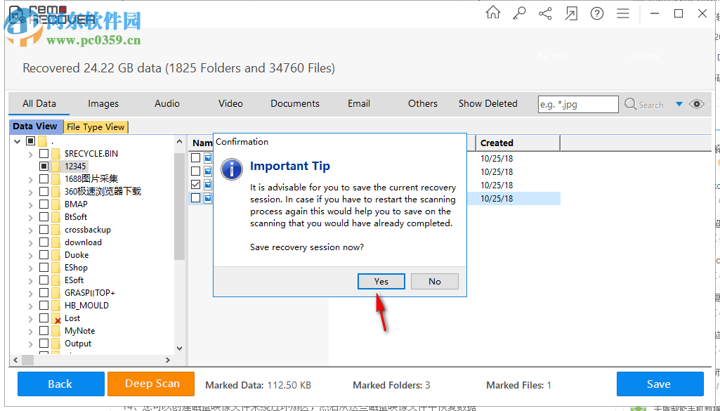Click the Output folder icon
Image resolution: width=720 pixels, height=411 pixels.
click(x=56, y=344)
